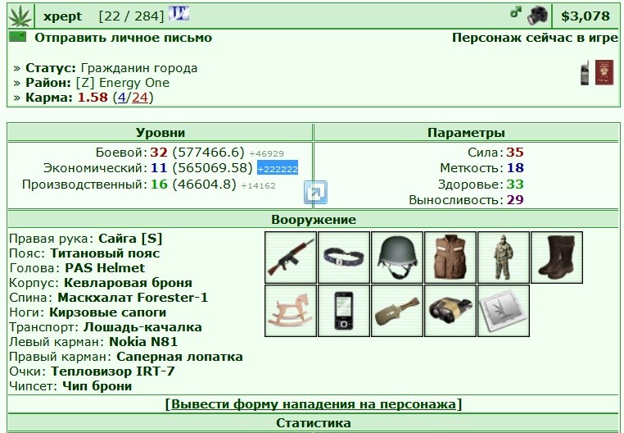This screenshot has width=624, height=433.
Task: Click the karma value 1.58
Action: (x=93, y=98)
